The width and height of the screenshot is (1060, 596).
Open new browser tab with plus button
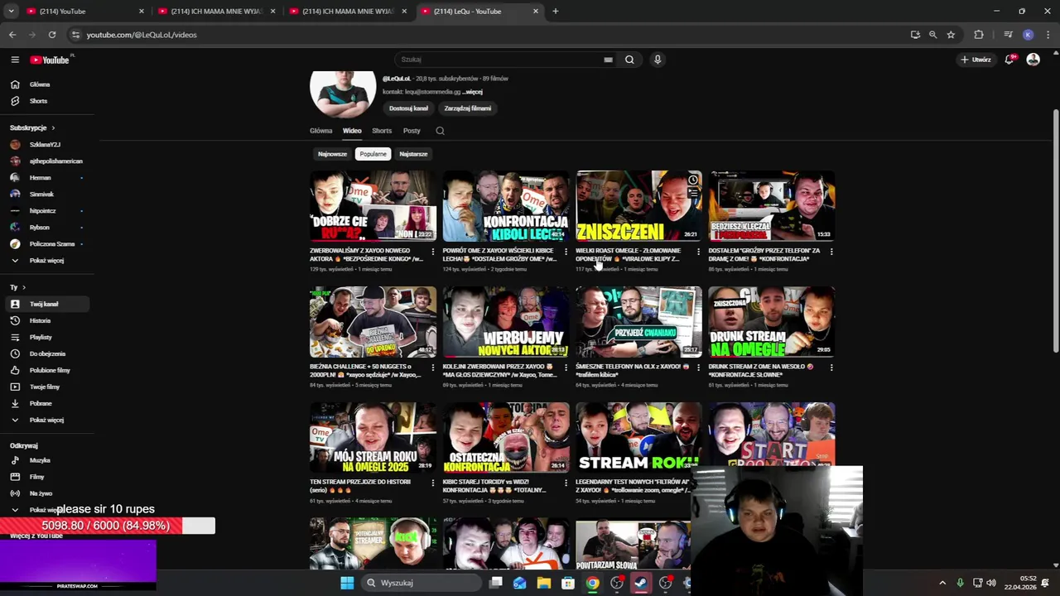coord(556,12)
